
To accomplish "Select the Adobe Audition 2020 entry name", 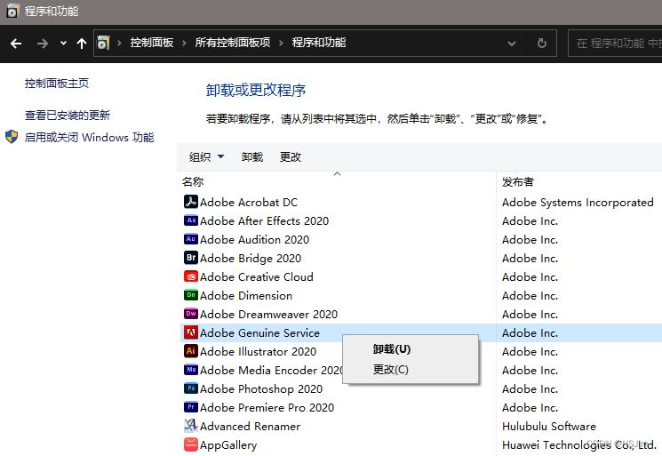I will click(x=255, y=239).
